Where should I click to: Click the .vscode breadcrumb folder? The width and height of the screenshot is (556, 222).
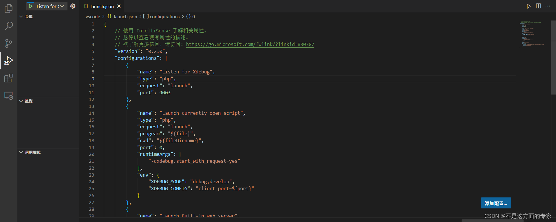pyautogui.click(x=92, y=17)
